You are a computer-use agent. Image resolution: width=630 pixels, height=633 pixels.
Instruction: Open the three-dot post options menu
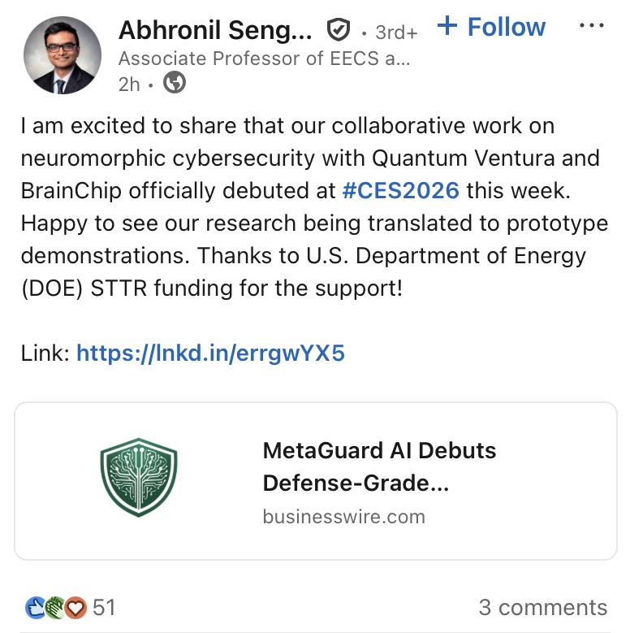tap(592, 27)
